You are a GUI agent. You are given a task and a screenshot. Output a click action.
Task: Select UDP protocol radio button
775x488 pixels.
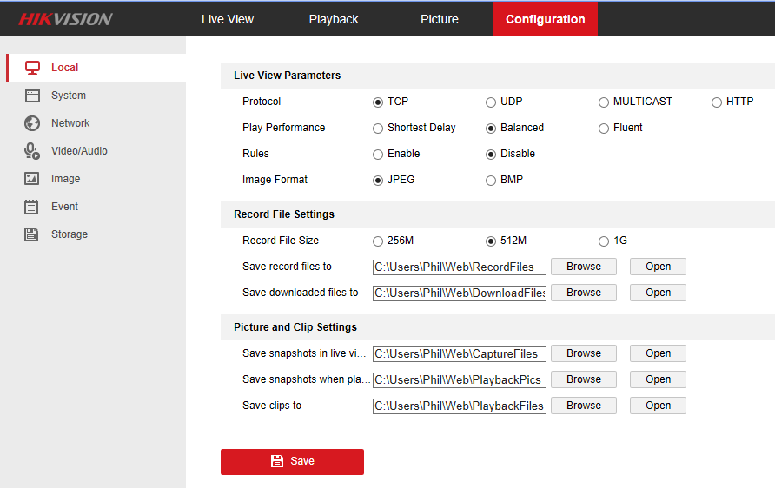[x=491, y=102]
